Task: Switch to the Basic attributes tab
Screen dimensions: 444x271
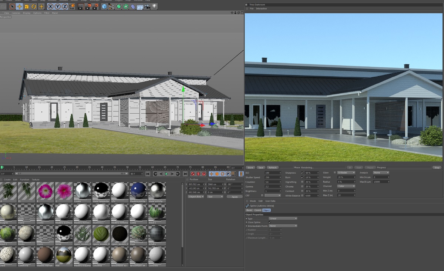Action: coord(249,210)
